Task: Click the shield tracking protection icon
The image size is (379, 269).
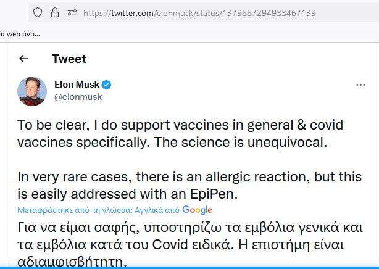Action: coord(38,12)
